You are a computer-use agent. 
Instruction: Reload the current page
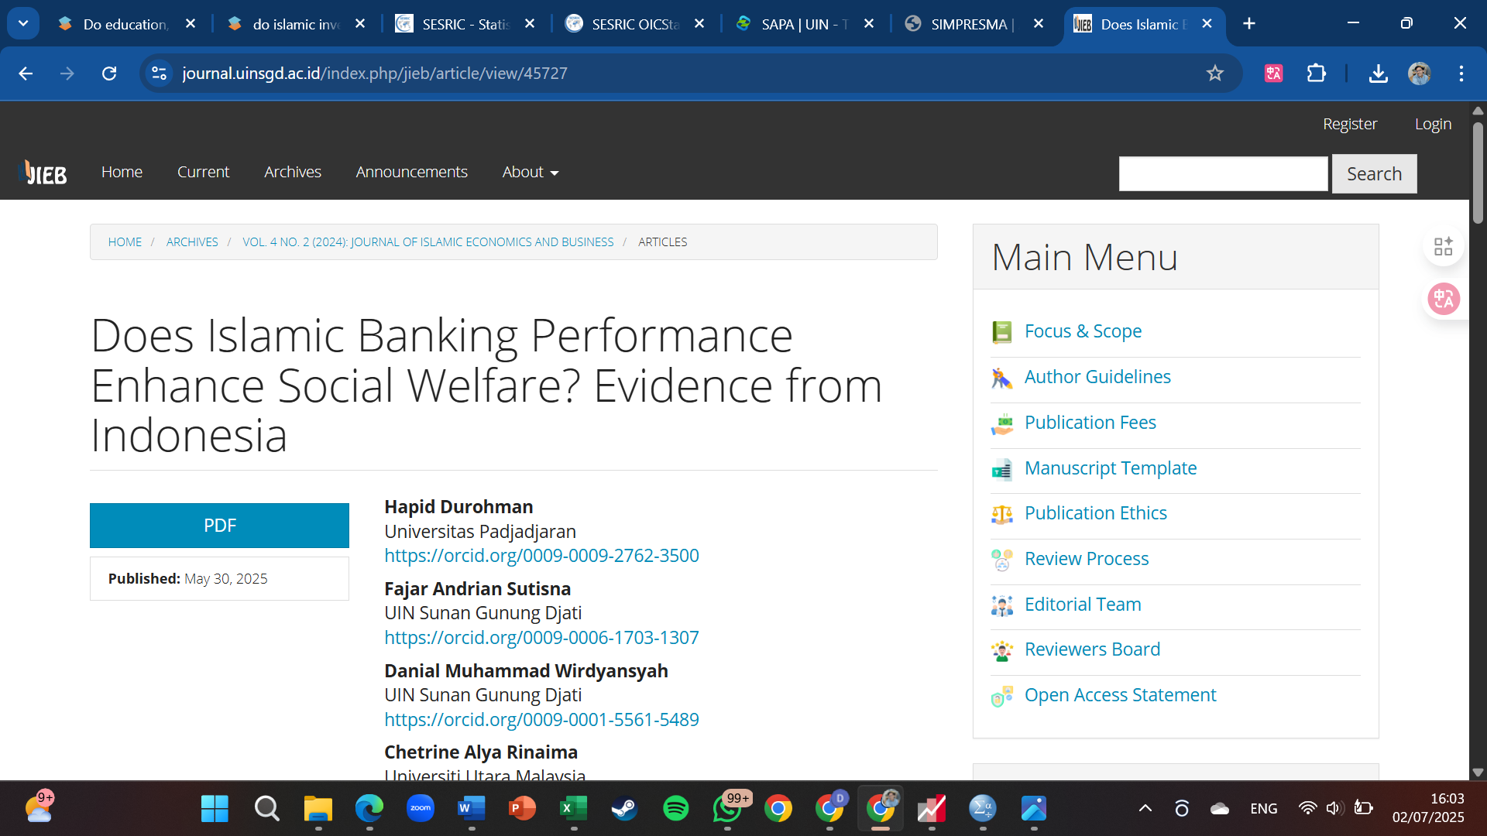109,74
